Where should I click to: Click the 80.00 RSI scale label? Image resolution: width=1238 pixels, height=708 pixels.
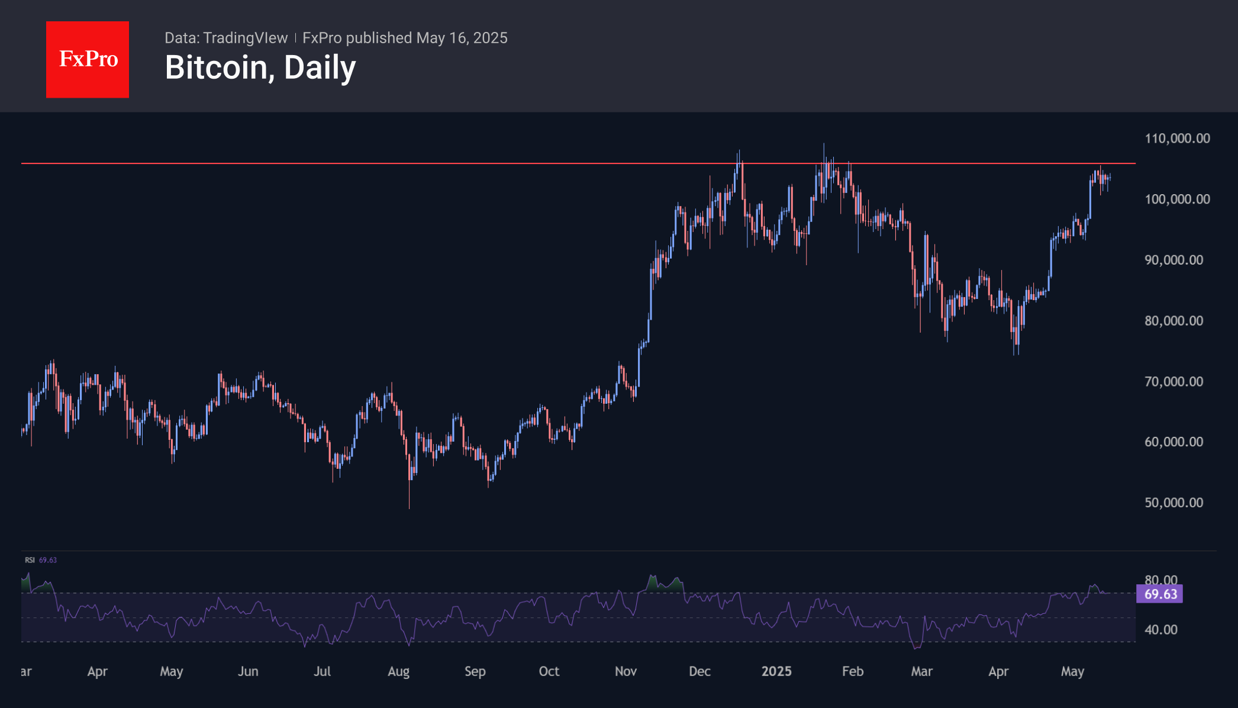click(1160, 580)
